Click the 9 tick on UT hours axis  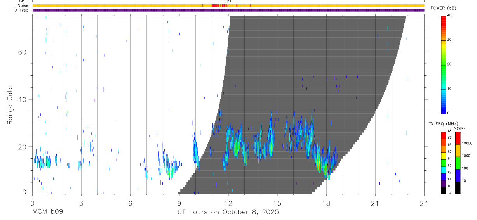179,203
